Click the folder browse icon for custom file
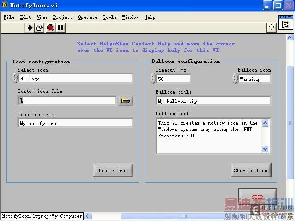This screenshot has height=221, width=295. 126,101
